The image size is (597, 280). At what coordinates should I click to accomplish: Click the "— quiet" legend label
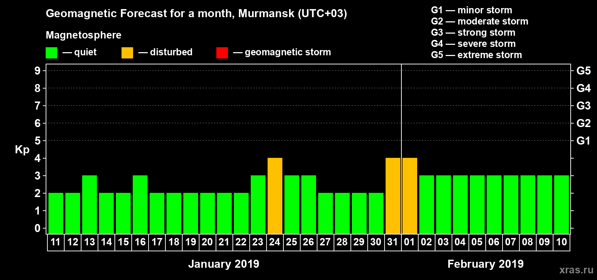click(x=79, y=52)
